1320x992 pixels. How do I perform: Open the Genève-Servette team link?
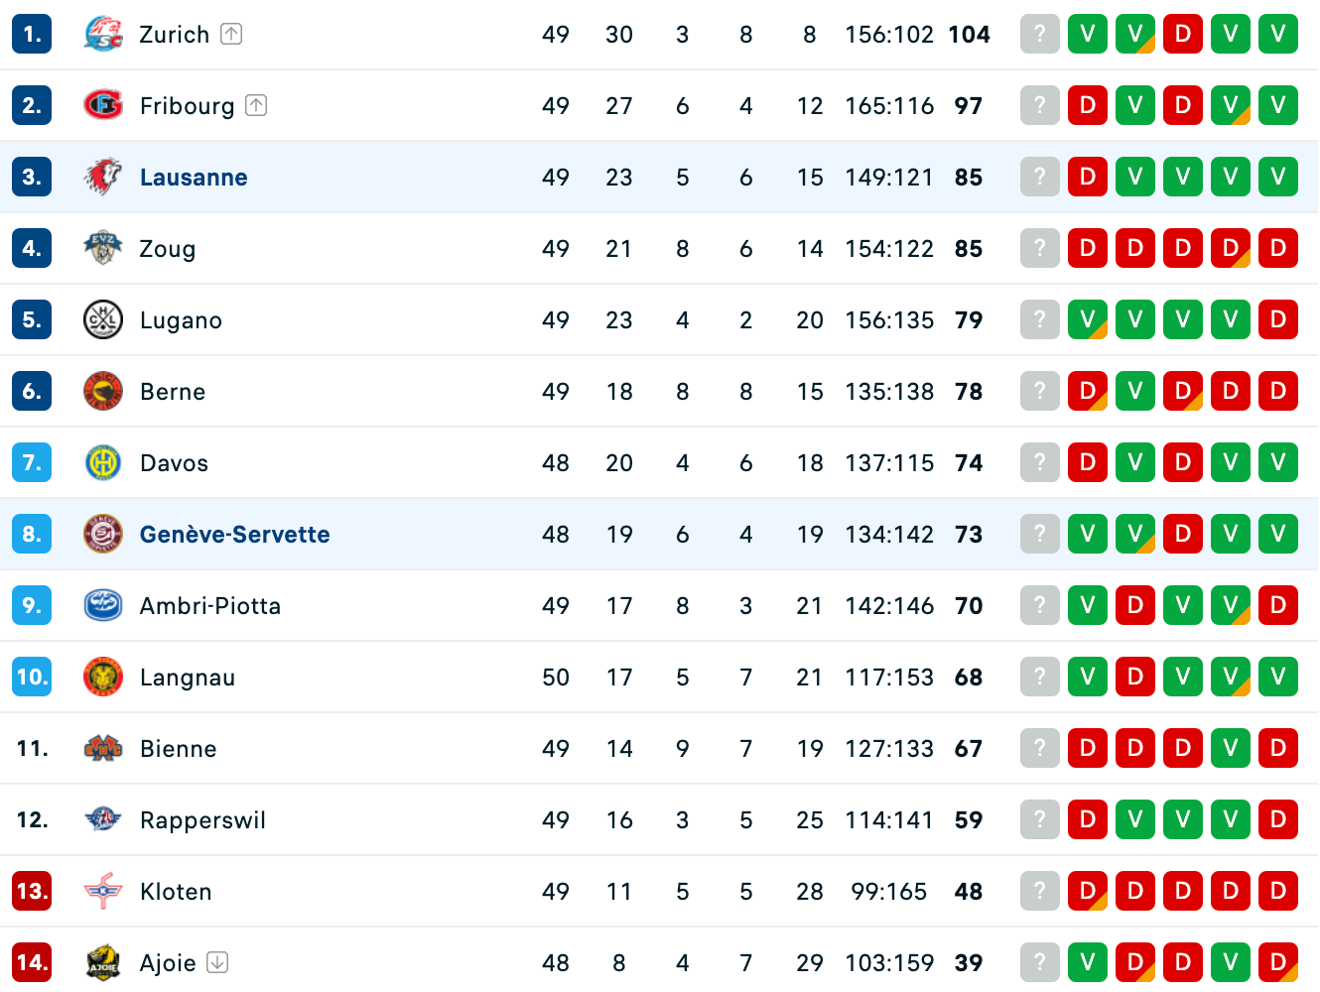[234, 535]
